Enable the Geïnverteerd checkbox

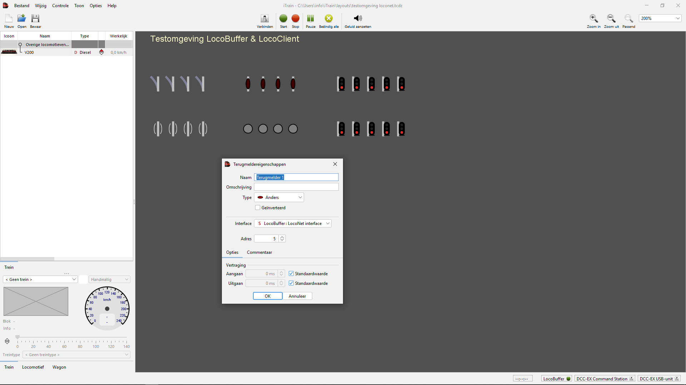point(258,208)
